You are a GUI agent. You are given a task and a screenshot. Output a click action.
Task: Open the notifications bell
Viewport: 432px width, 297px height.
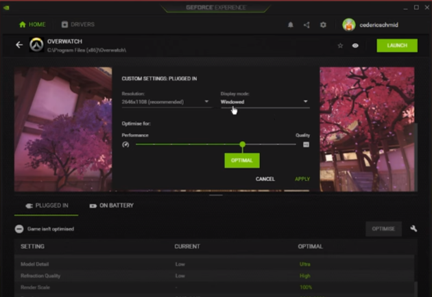[290, 25]
